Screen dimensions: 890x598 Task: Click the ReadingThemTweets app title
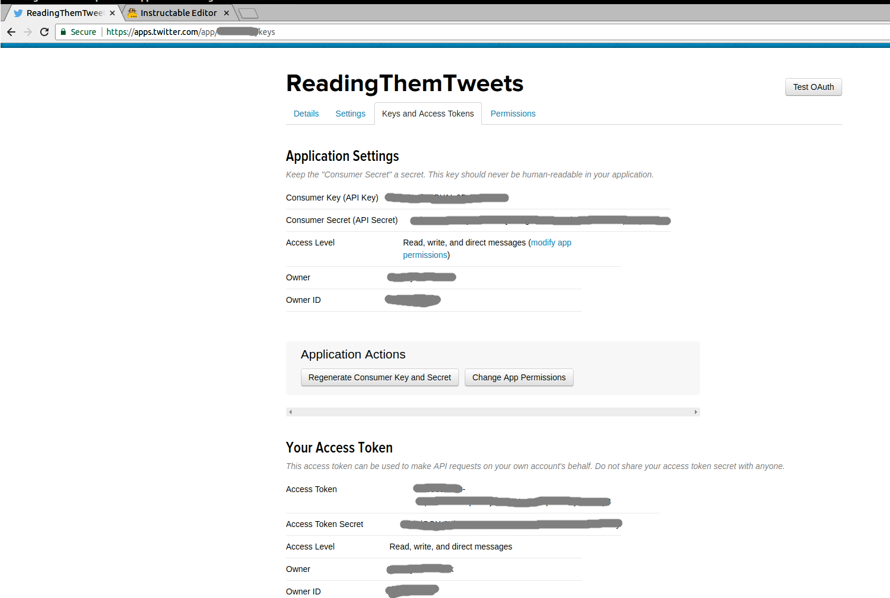point(405,83)
